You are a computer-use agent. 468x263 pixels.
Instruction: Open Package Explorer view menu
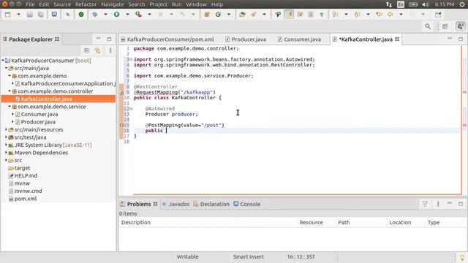(110, 50)
